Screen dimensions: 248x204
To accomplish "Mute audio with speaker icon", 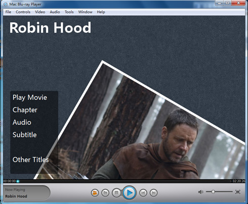I will point(200,192).
